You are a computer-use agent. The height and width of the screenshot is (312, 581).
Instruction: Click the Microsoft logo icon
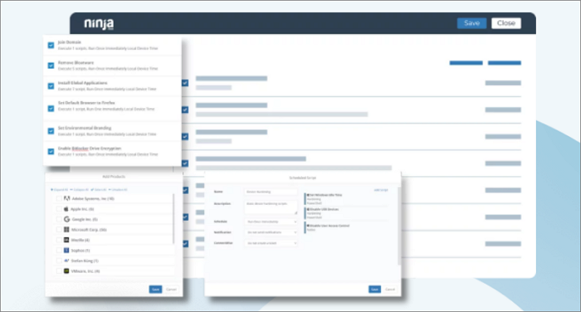(x=66, y=230)
